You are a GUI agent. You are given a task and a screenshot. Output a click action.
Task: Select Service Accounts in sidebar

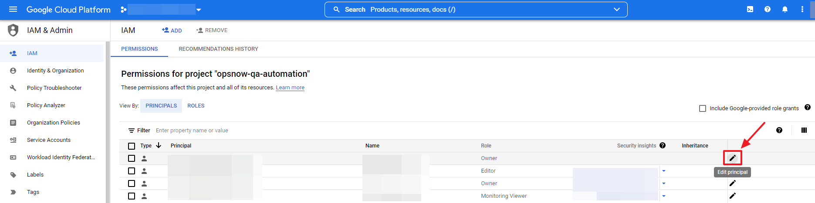coord(49,140)
